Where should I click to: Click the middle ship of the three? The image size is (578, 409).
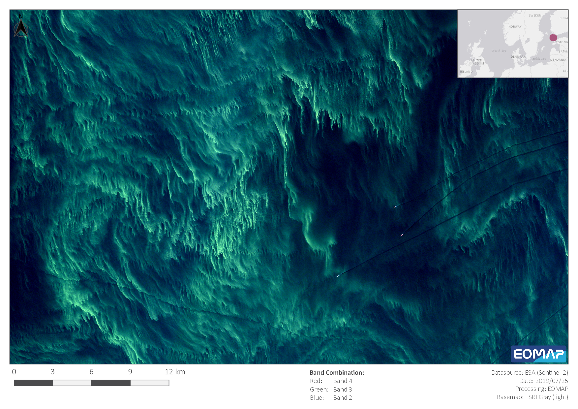point(402,235)
